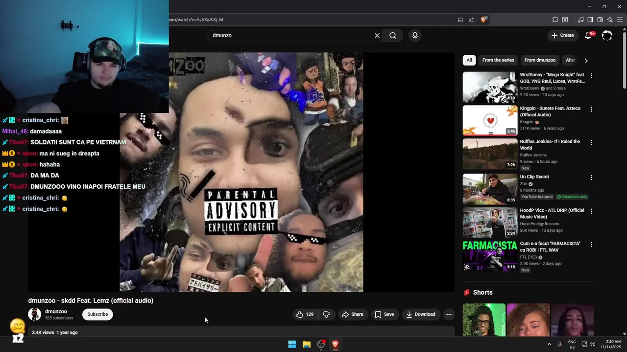627x352 pixels.
Task: Open the YouTube account avatar menu
Action: [x=607, y=35]
